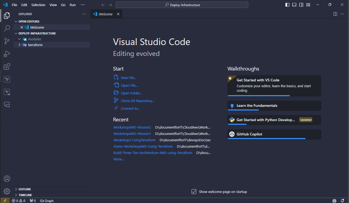
Task: Open recent Build-Three-Tier-Architecture-AWS-using-Terraform folder
Action: pos(153,153)
